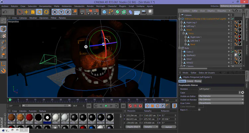The image size is (249, 133).
Task: Toggle autokeying button
Action: point(135,106)
